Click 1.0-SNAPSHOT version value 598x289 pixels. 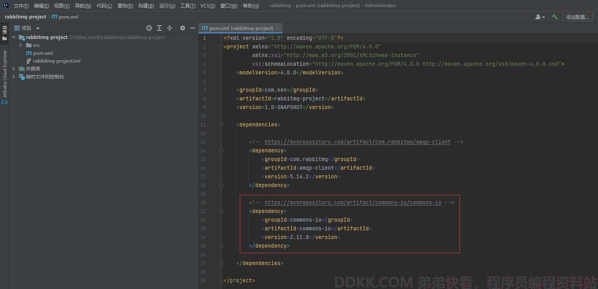pyautogui.click(x=284, y=107)
